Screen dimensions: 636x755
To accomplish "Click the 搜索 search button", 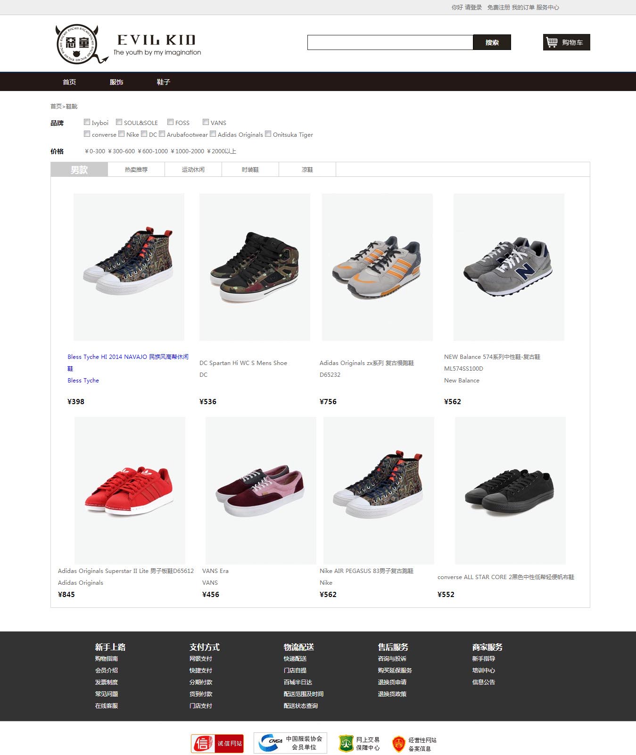I will click(x=492, y=42).
